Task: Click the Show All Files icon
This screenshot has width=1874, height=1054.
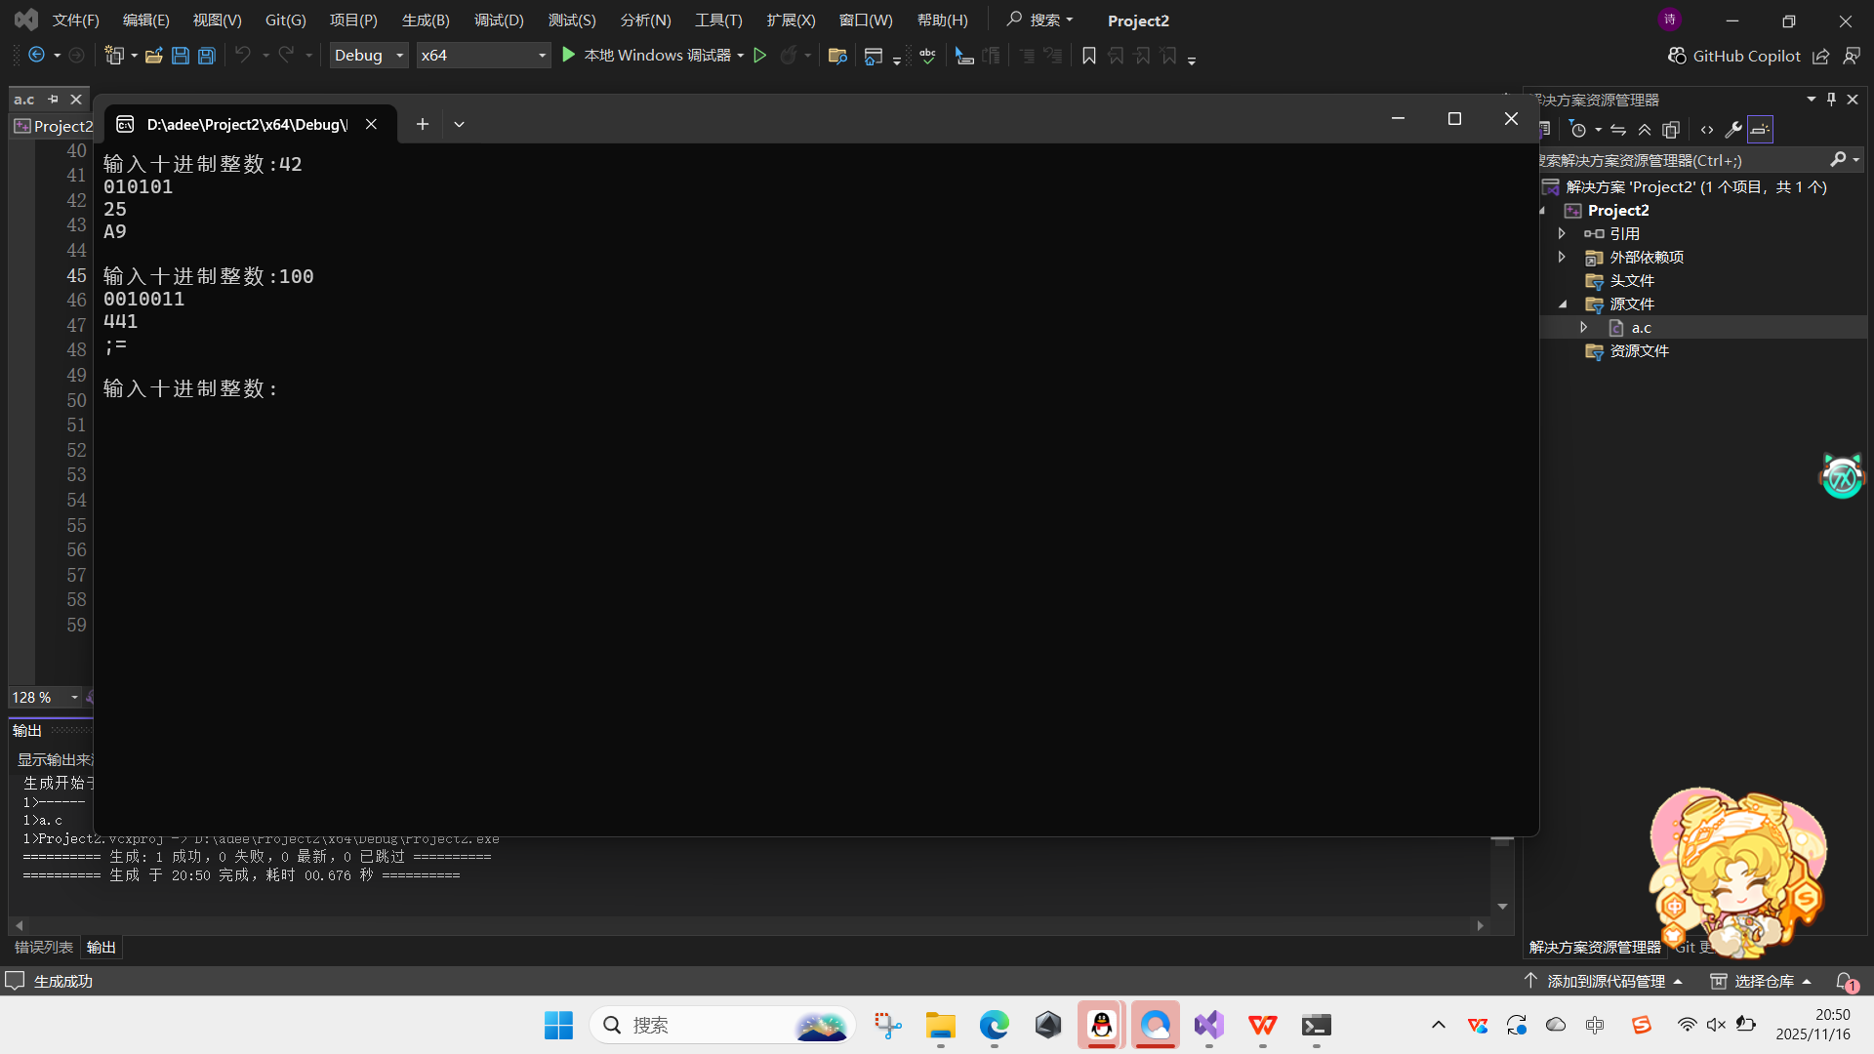Action: (x=1671, y=130)
